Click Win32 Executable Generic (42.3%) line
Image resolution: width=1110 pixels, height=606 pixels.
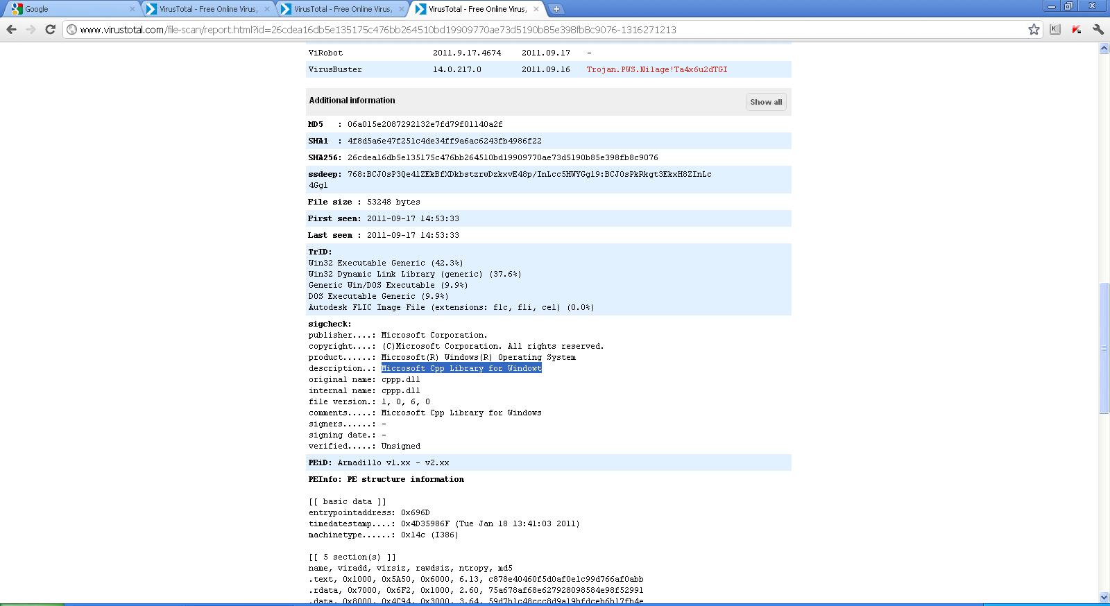(x=386, y=263)
